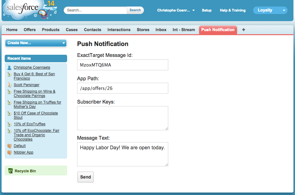The height and width of the screenshot is (195, 295).
Task: Expand the Create New dropdown
Action: 36,43
